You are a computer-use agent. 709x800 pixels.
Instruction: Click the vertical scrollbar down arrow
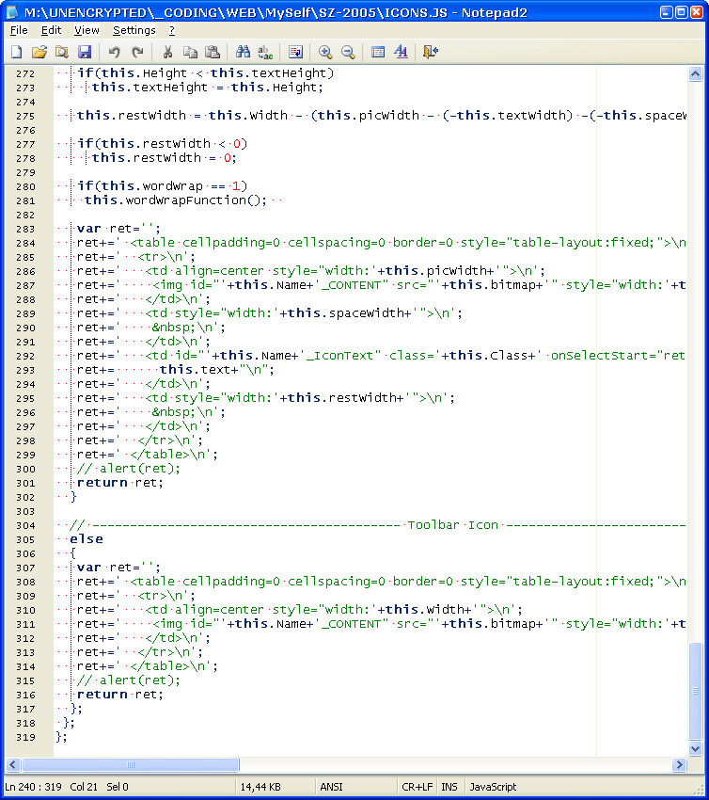[x=695, y=748]
